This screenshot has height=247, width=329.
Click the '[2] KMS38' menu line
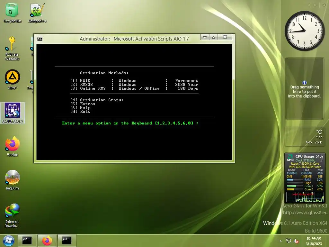click(134, 85)
